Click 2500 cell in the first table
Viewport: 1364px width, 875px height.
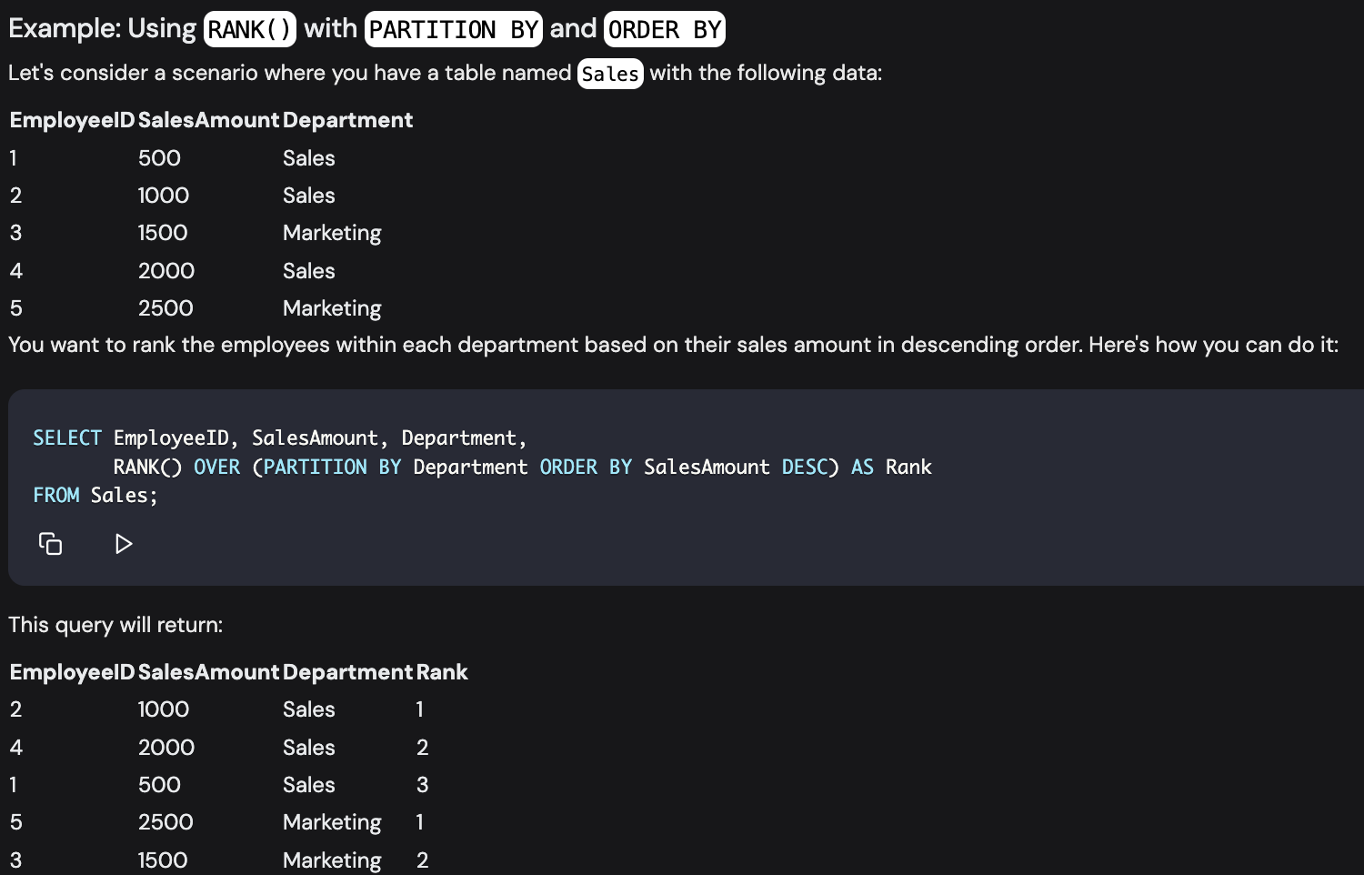(x=165, y=308)
